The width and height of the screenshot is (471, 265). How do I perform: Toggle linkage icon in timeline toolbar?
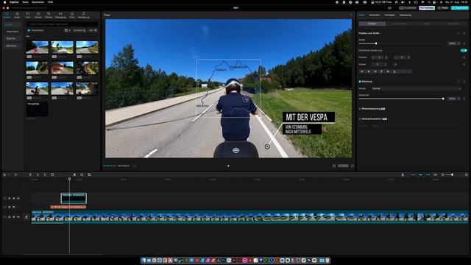428,174
